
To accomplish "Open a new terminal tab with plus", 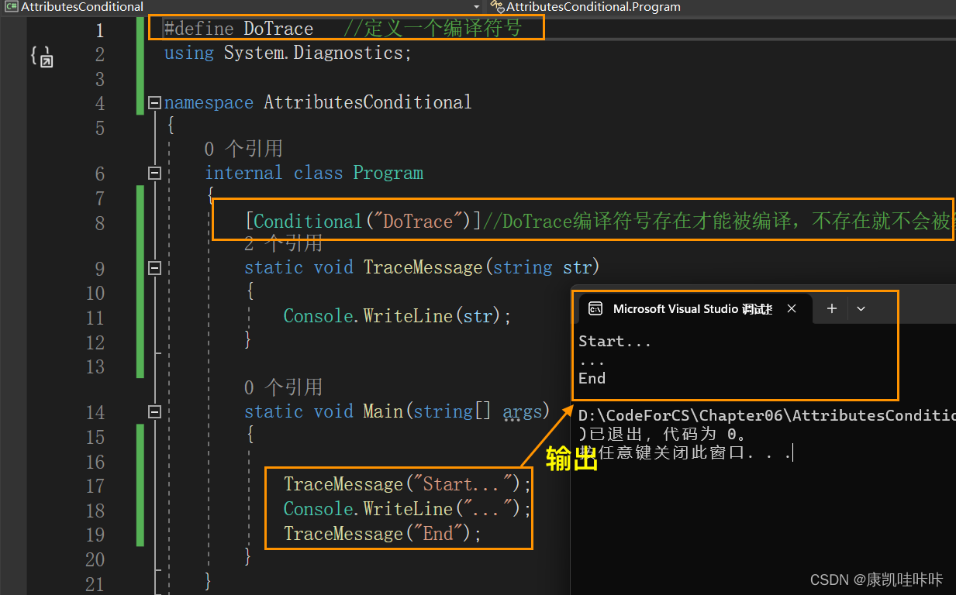I will (x=831, y=308).
